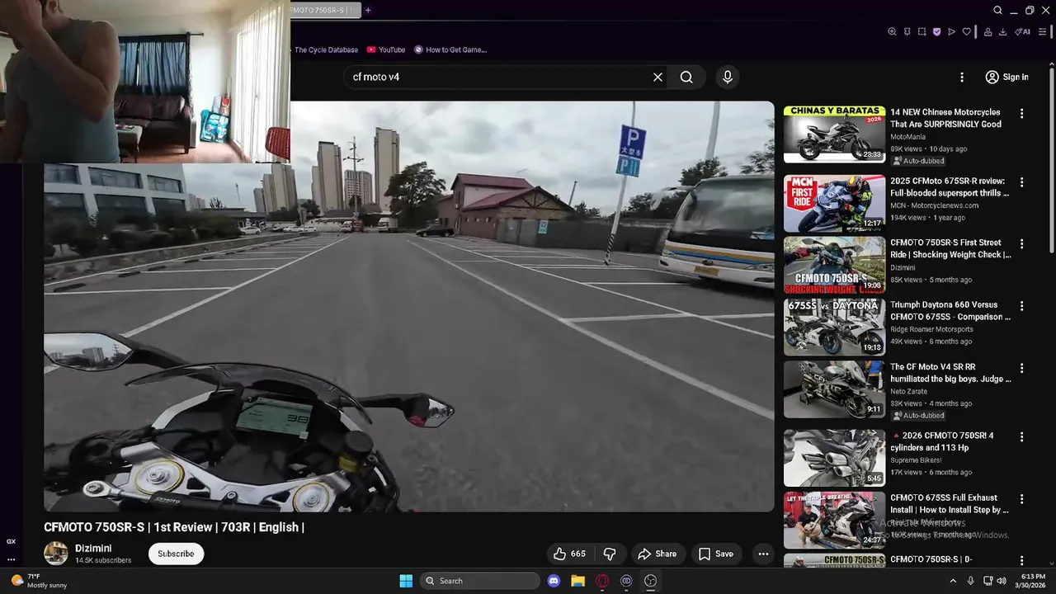1056x594 pixels.
Task: Subscribe to the Dizimini channel
Action: point(176,554)
